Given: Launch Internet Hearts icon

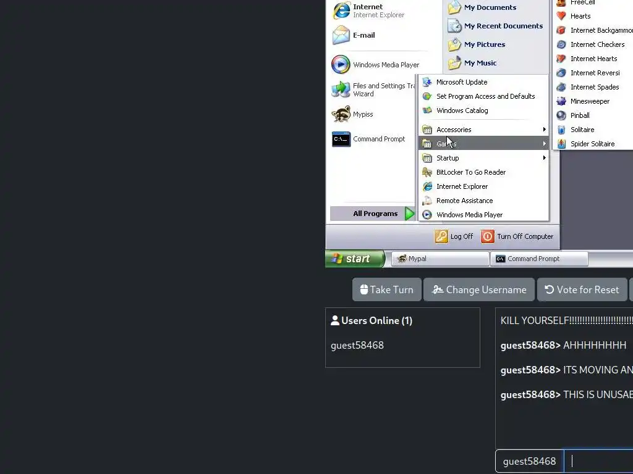Looking at the screenshot, I should pyautogui.click(x=561, y=59).
